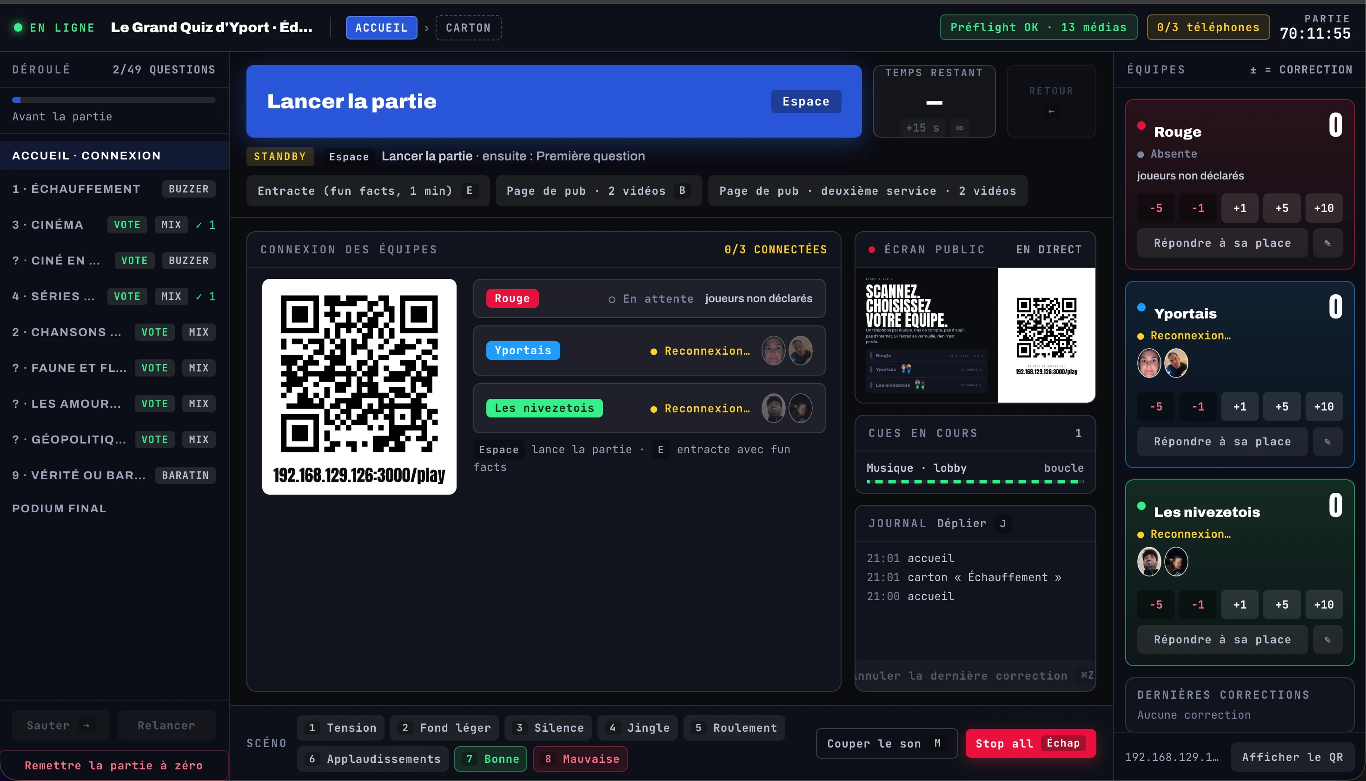Add 10 points to Rouge
The image size is (1366, 781).
[1324, 208]
